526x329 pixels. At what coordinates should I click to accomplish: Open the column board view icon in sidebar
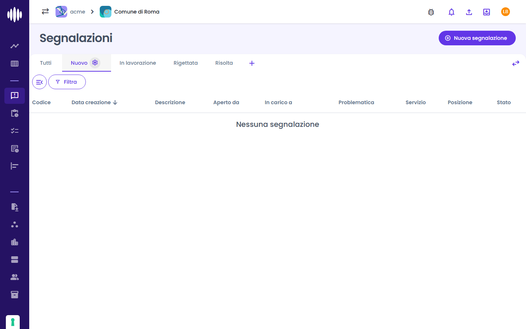pos(15,64)
